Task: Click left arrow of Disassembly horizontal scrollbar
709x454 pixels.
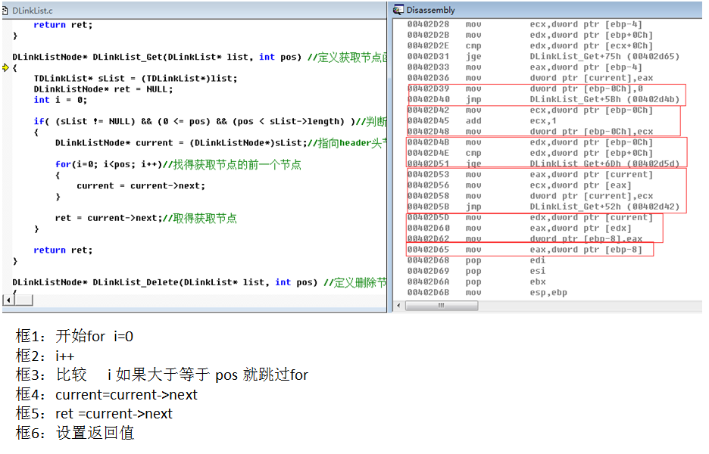Action: [x=398, y=306]
